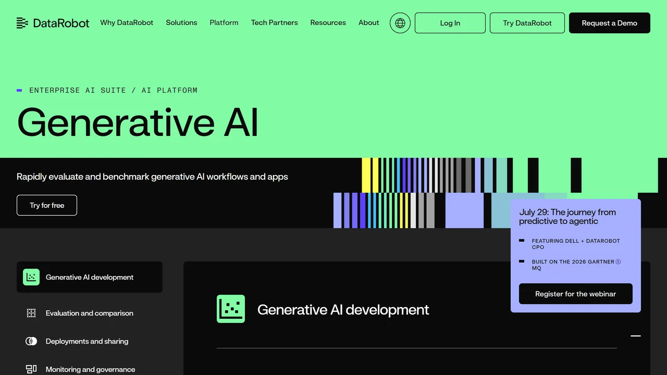Select the Evaluation and comparison tab

[x=90, y=313]
